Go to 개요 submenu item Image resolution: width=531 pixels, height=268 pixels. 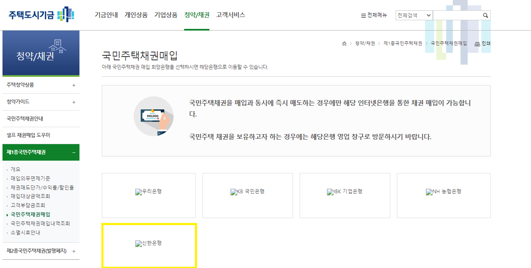click(15, 169)
